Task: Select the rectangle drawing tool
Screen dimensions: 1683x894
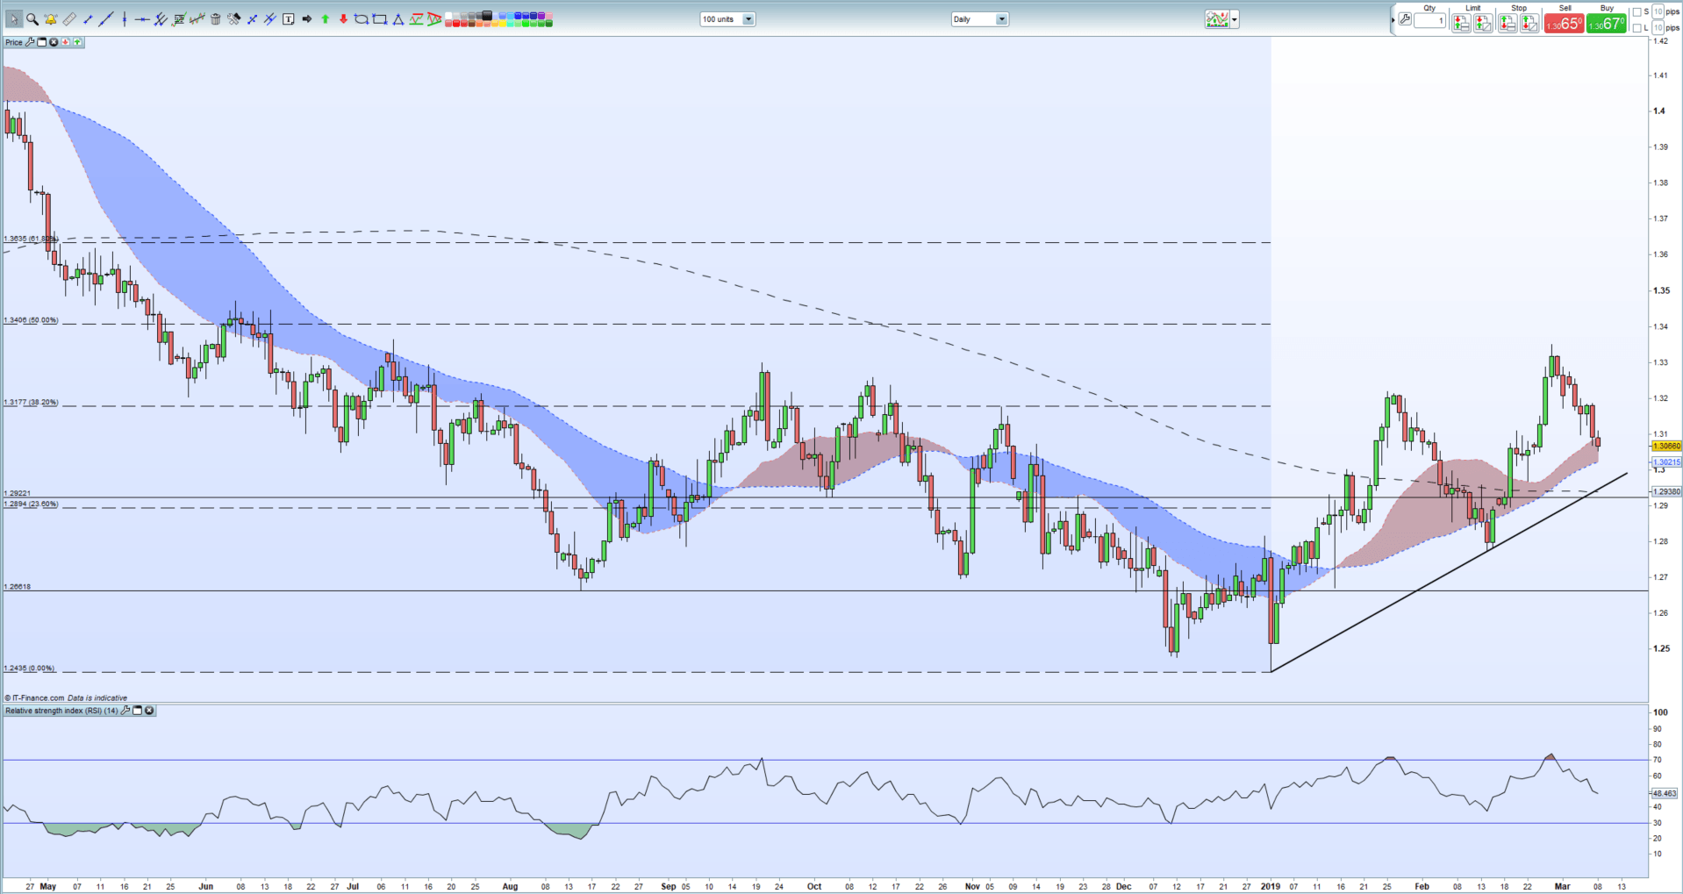Action: coord(379,19)
